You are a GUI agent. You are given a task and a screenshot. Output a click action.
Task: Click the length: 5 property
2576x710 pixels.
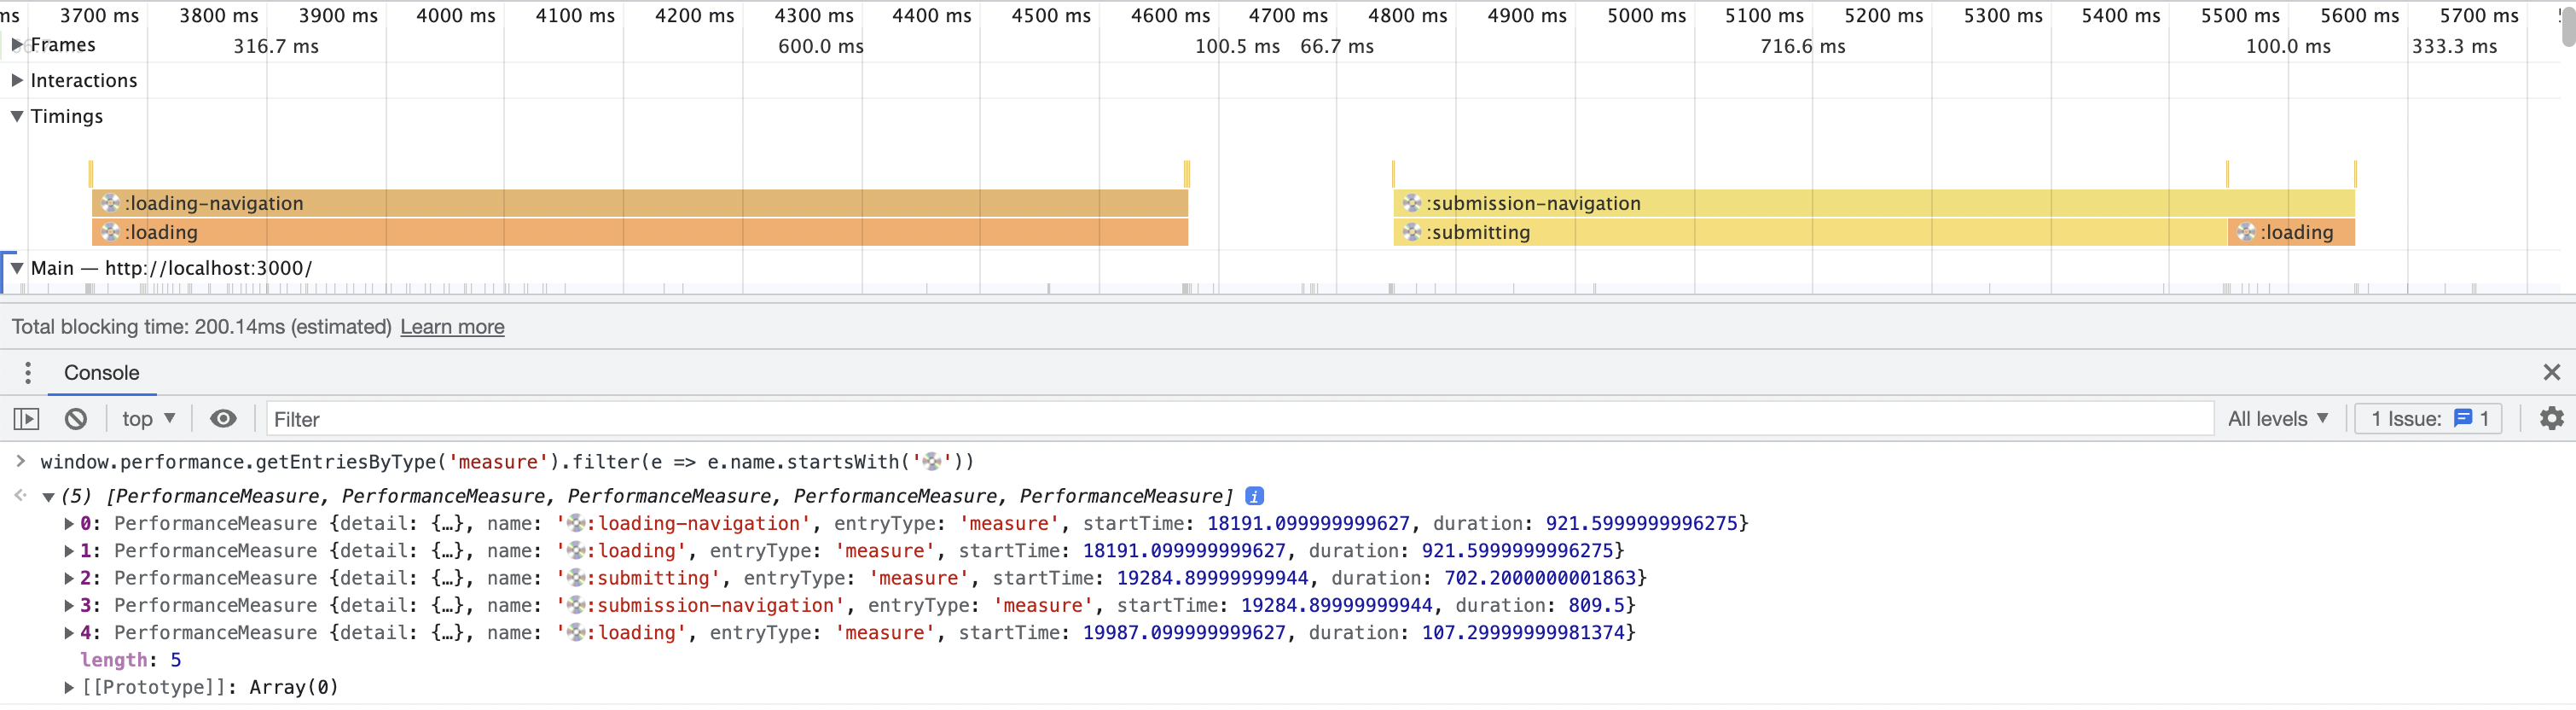[x=131, y=660]
